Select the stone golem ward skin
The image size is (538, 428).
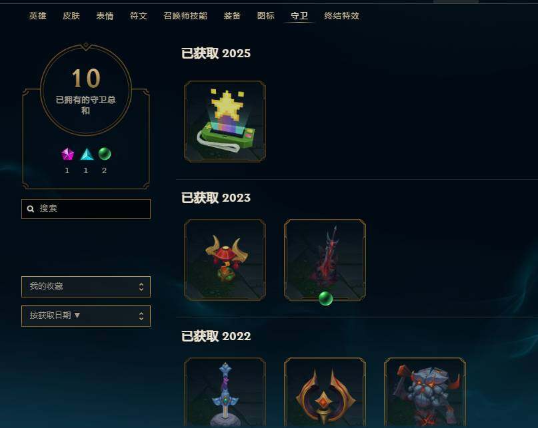(x=425, y=393)
